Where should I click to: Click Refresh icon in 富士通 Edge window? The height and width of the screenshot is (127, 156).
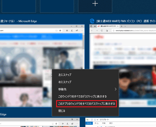pyautogui.click(x=102, y=30)
